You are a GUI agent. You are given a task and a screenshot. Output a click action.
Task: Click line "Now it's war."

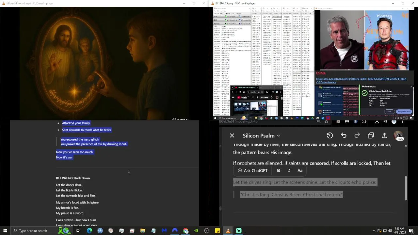[x=65, y=157]
